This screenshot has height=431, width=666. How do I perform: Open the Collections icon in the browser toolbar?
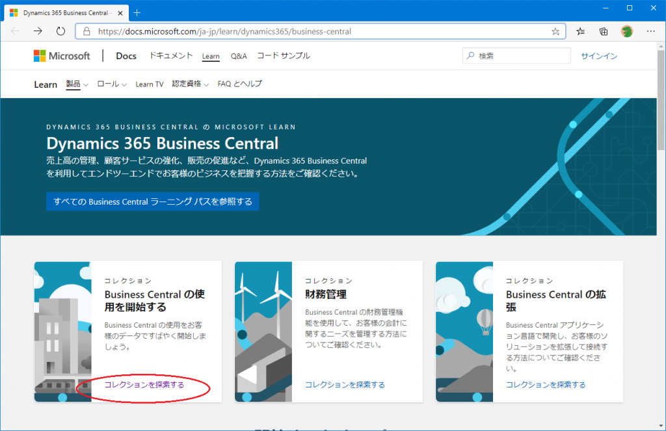[x=604, y=31]
